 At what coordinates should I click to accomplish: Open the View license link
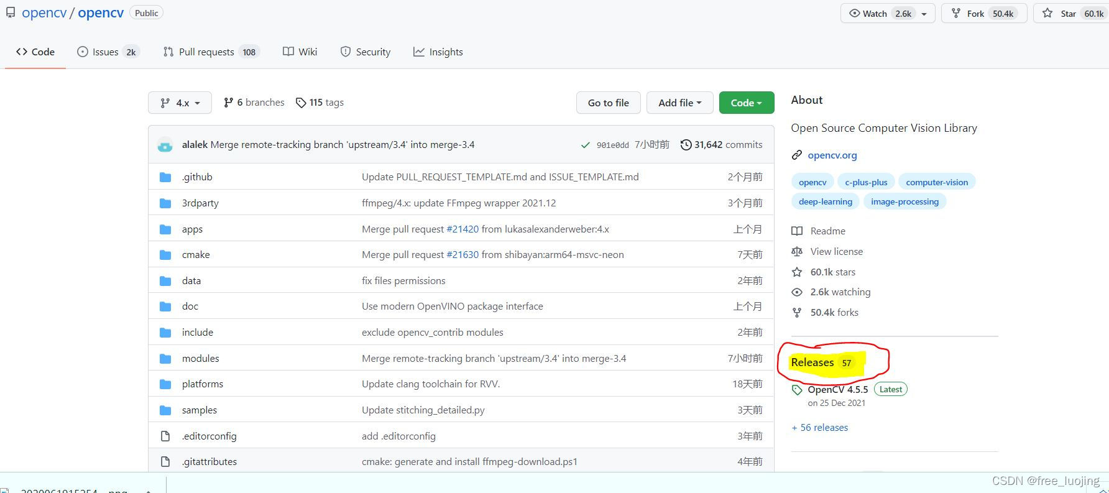tap(837, 252)
